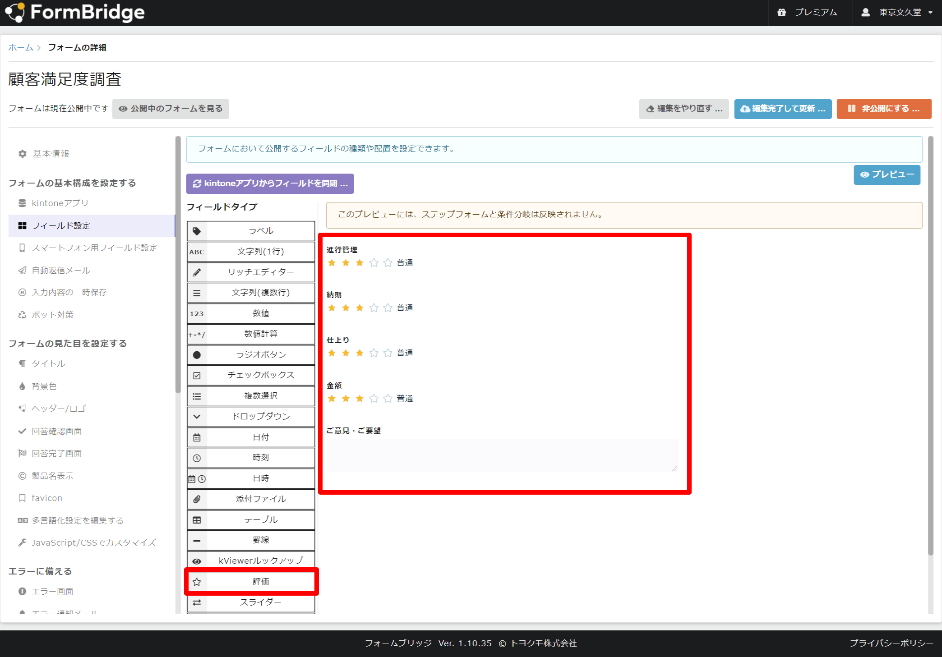Click the eye icon for kViewerルックアップ

click(197, 561)
